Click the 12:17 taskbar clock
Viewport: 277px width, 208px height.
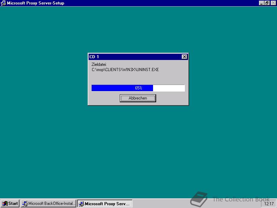tap(269, 204)
